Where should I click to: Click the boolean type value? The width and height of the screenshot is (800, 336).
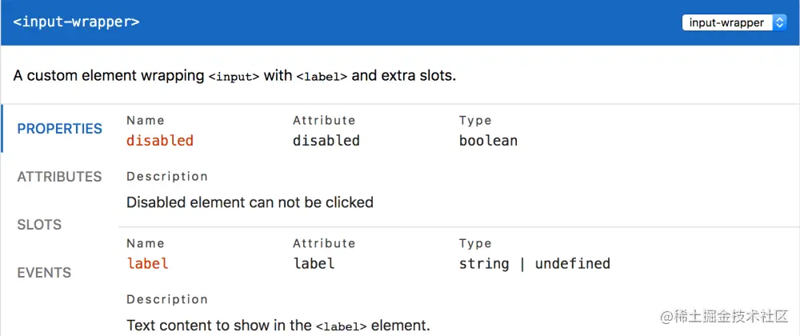(x=488, y=141)
